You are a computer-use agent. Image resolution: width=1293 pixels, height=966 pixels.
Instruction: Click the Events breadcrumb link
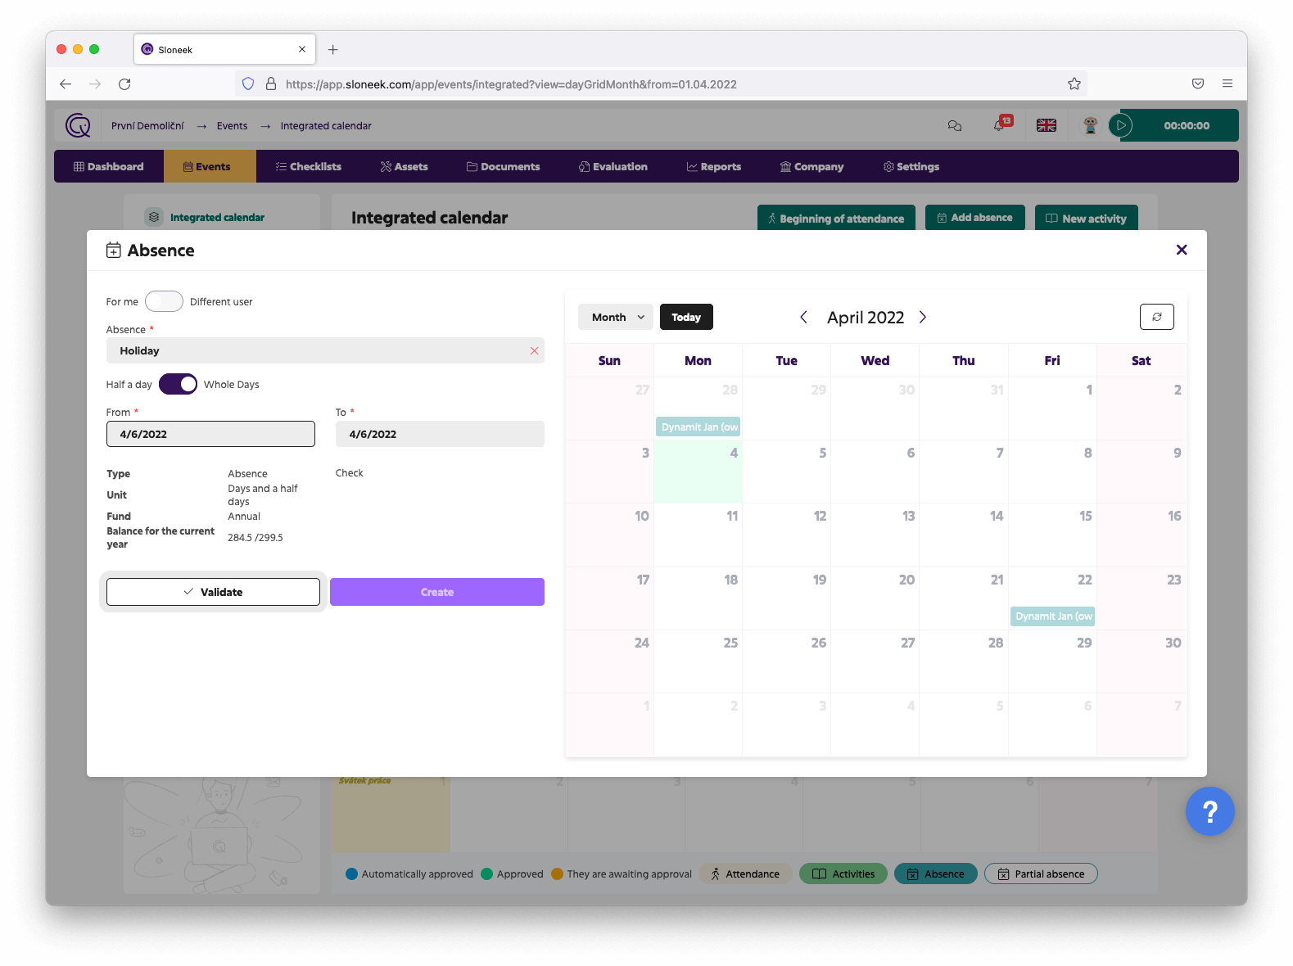[x=232, y=125]
